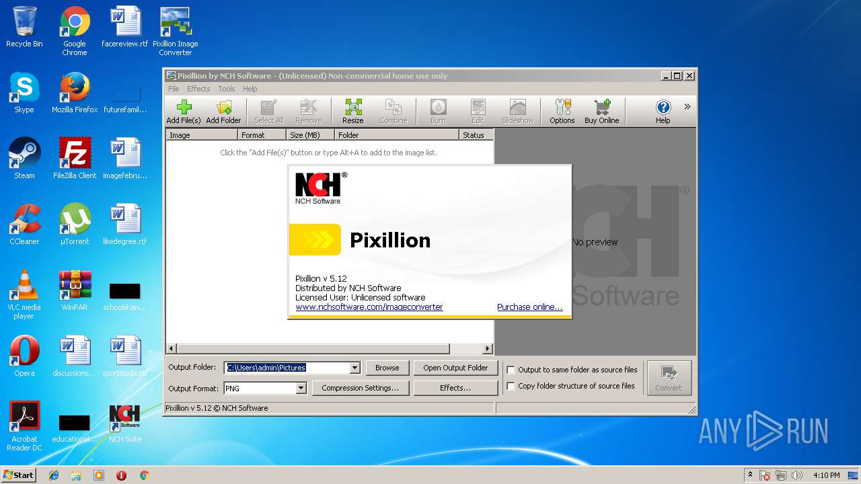
Task: Expand the toolbar overflow chevron
Action: tap(687, 106)
